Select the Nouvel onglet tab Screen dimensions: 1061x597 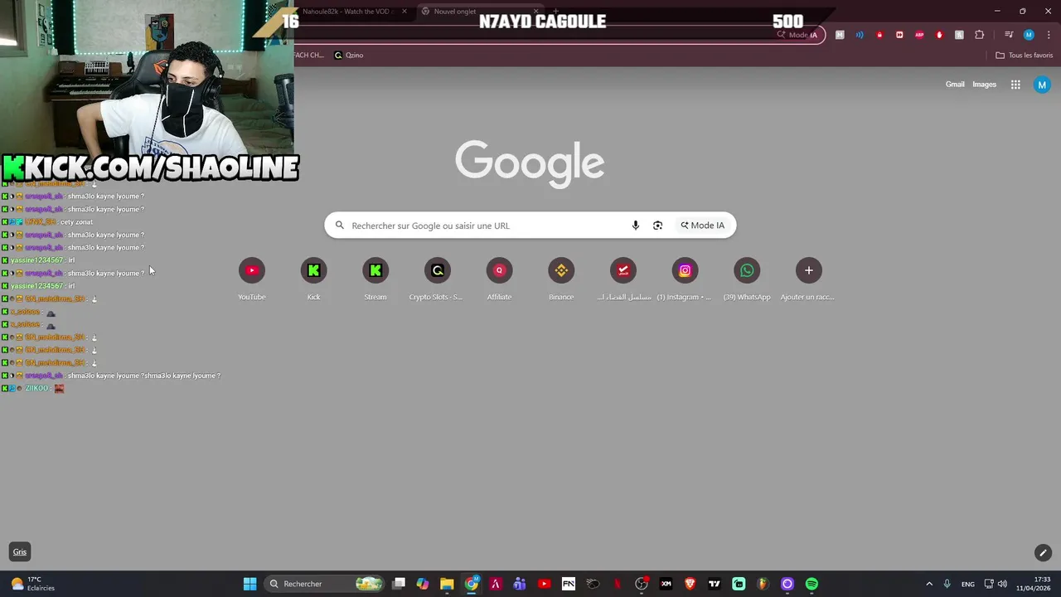(480, 12)
